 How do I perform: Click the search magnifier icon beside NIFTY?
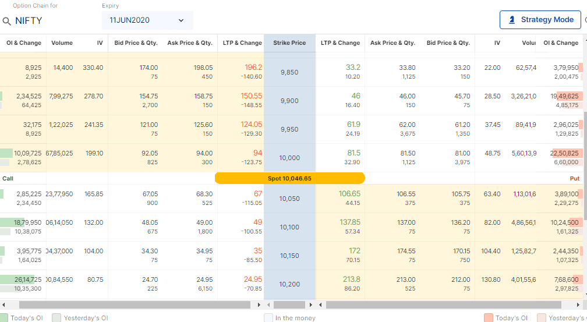pos(6,21)
